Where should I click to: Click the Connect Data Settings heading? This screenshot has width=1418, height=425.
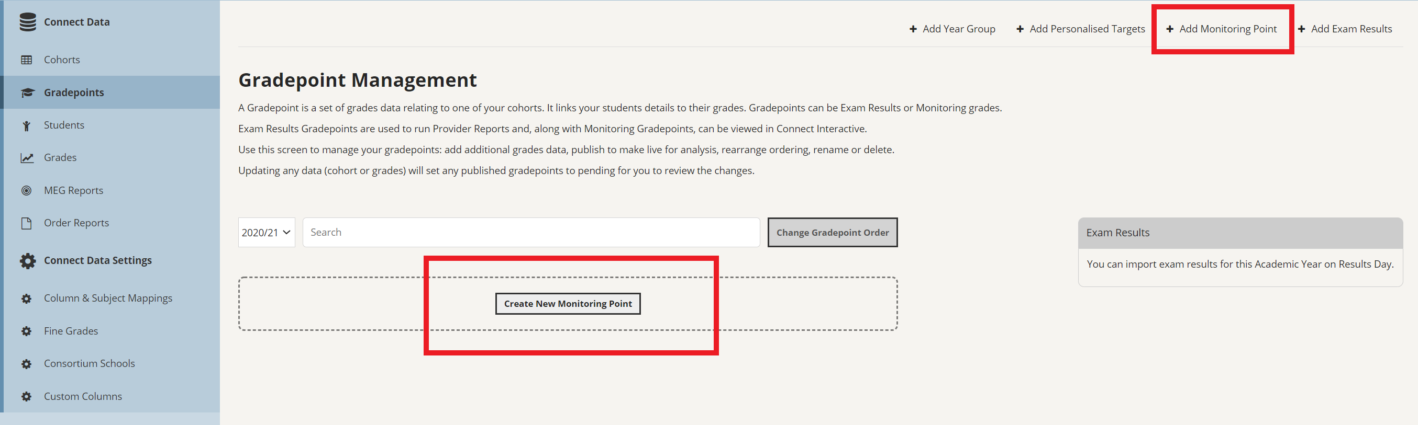pos(97,261)
